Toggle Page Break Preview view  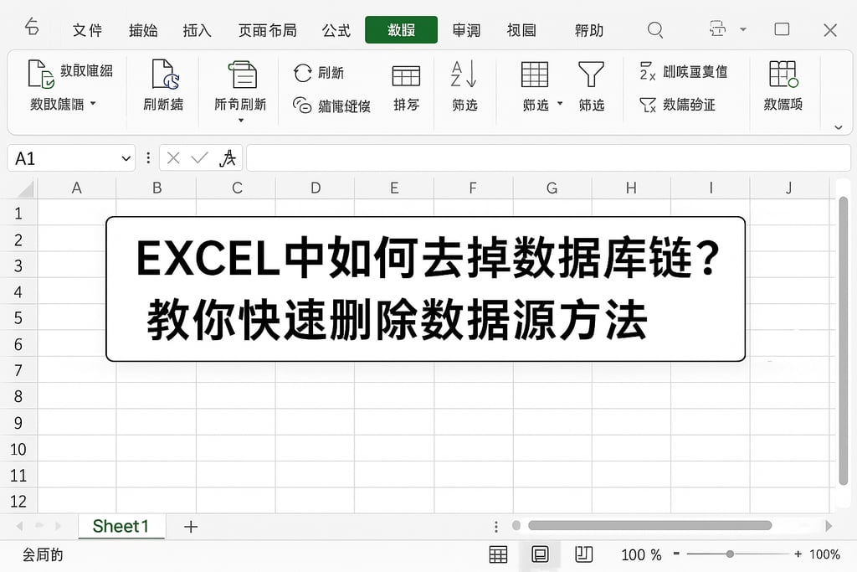coord(583,554)
